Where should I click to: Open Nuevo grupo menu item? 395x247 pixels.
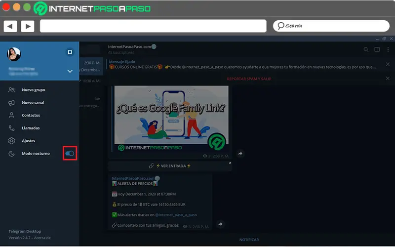pyautogui.click(x=39, y=90)
